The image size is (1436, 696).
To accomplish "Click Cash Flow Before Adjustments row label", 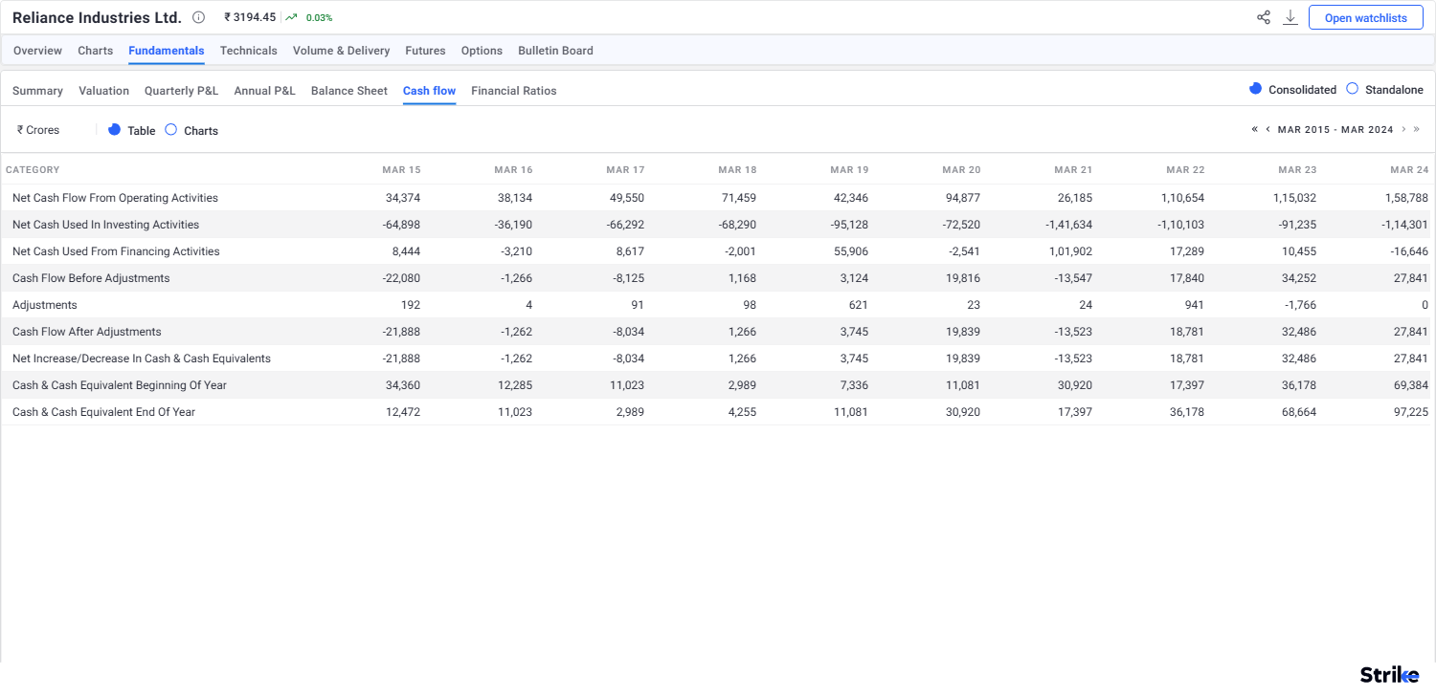I will tap(91, 278).
